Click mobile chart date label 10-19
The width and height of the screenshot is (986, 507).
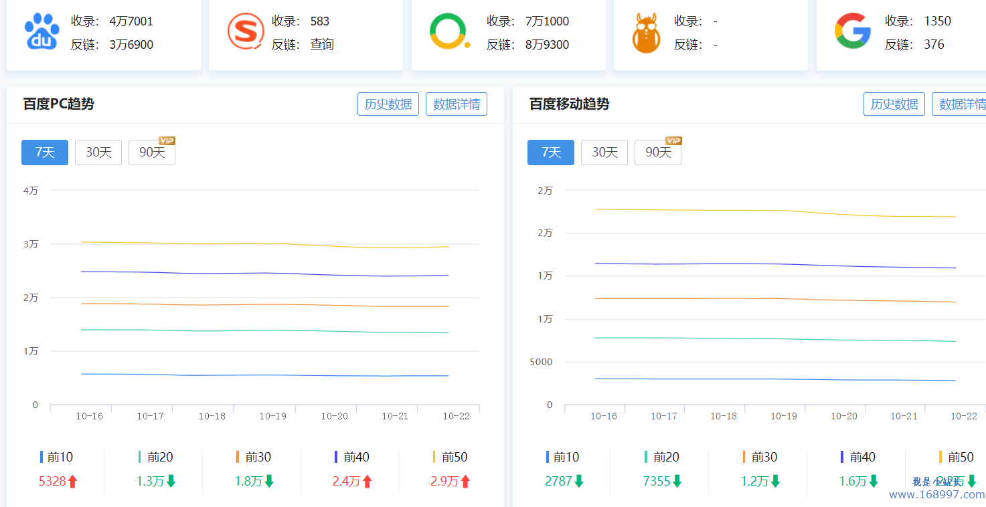[x=784, y=416]
